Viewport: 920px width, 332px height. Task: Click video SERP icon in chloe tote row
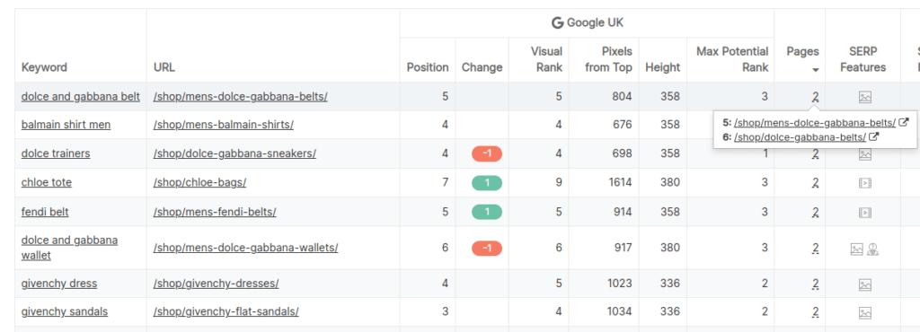pyautogui.click(x=864, y=183)
